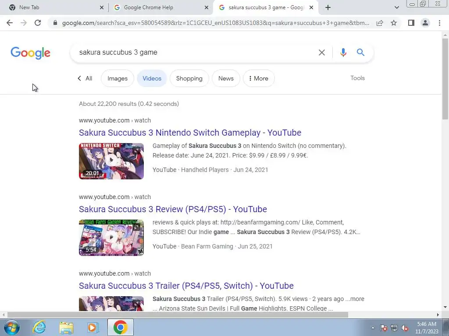The image size is (449, 336).
Task: Close the sakura succubus search tab
Action: 311,7
